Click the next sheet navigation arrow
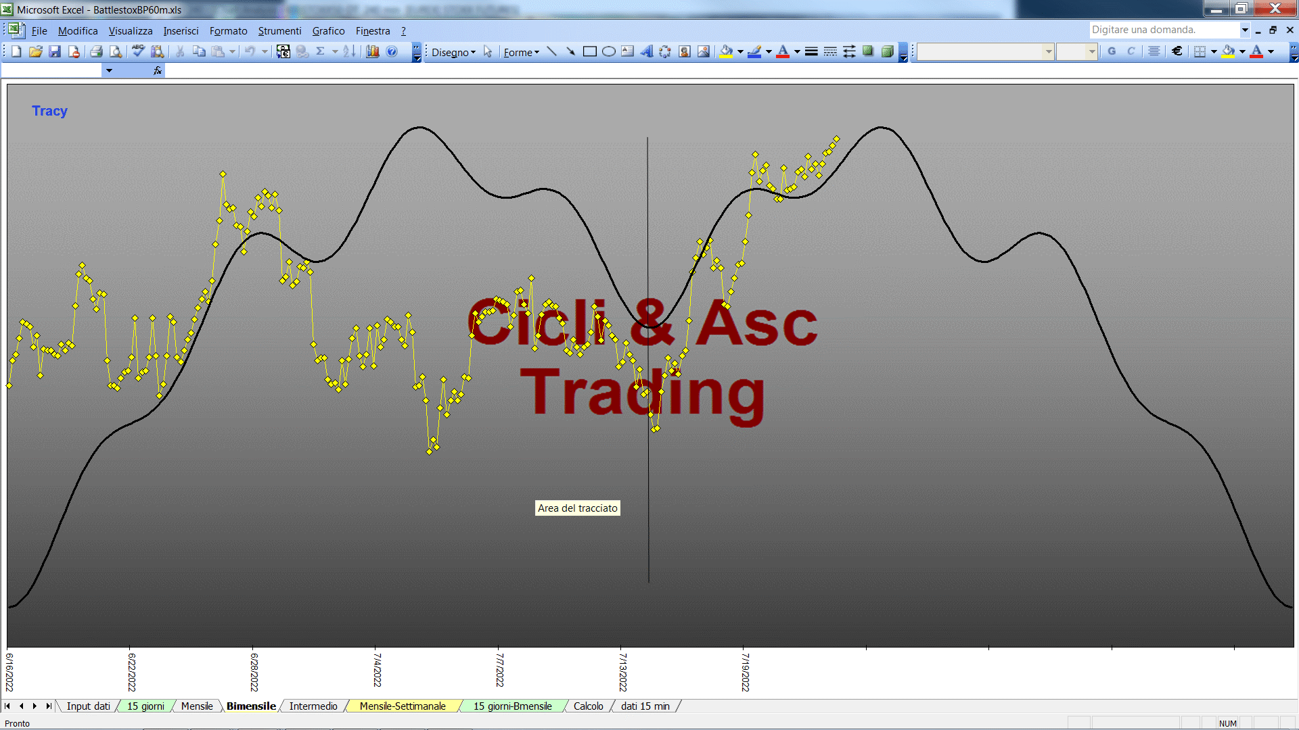This screenshot has height=730, width=1299. pyautogui.click(x=35, y=706)
